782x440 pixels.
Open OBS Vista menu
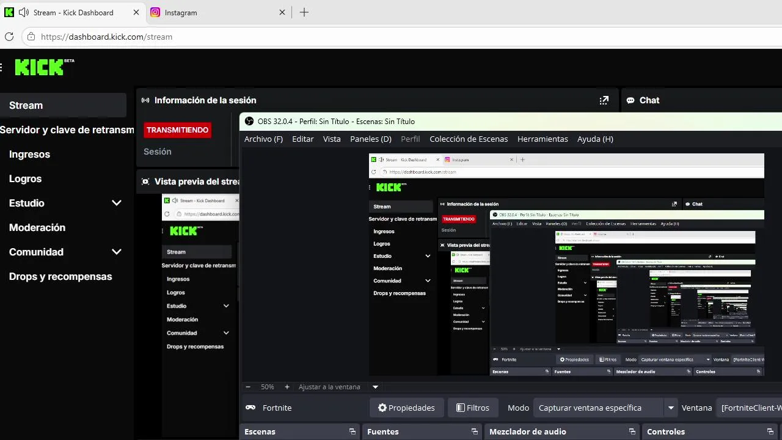click(x=332, y=139)
